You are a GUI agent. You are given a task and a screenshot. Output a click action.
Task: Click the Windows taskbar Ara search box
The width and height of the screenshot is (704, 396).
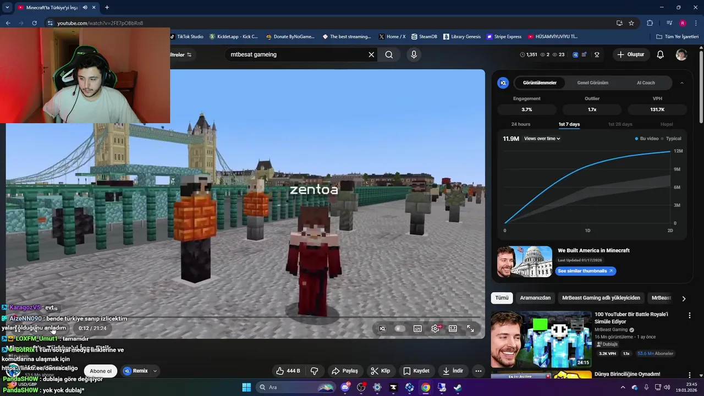pyautogui.click(x=296, y=387)
